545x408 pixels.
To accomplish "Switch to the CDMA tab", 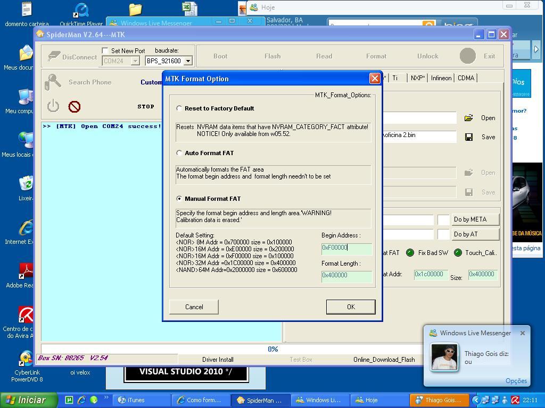I will (466, 78).
